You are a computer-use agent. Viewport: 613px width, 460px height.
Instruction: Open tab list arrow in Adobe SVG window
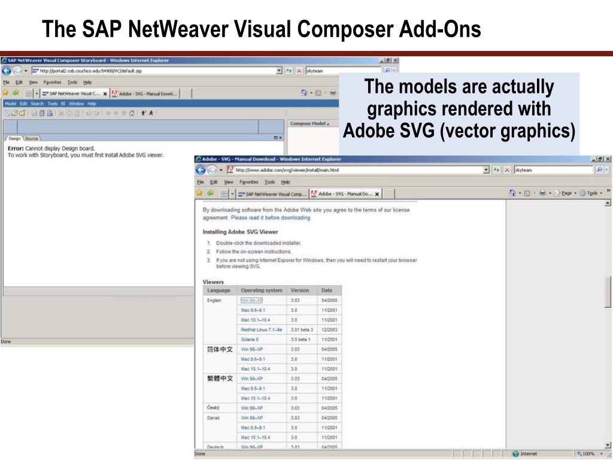[x=232, y=193]
